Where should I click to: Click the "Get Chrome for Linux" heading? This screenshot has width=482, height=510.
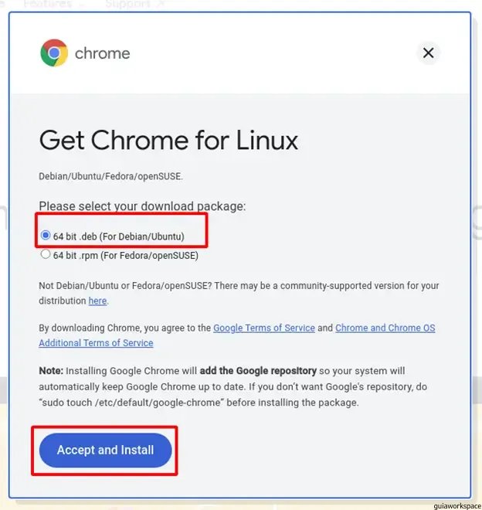pyautogui.click(x=168, y=140)
